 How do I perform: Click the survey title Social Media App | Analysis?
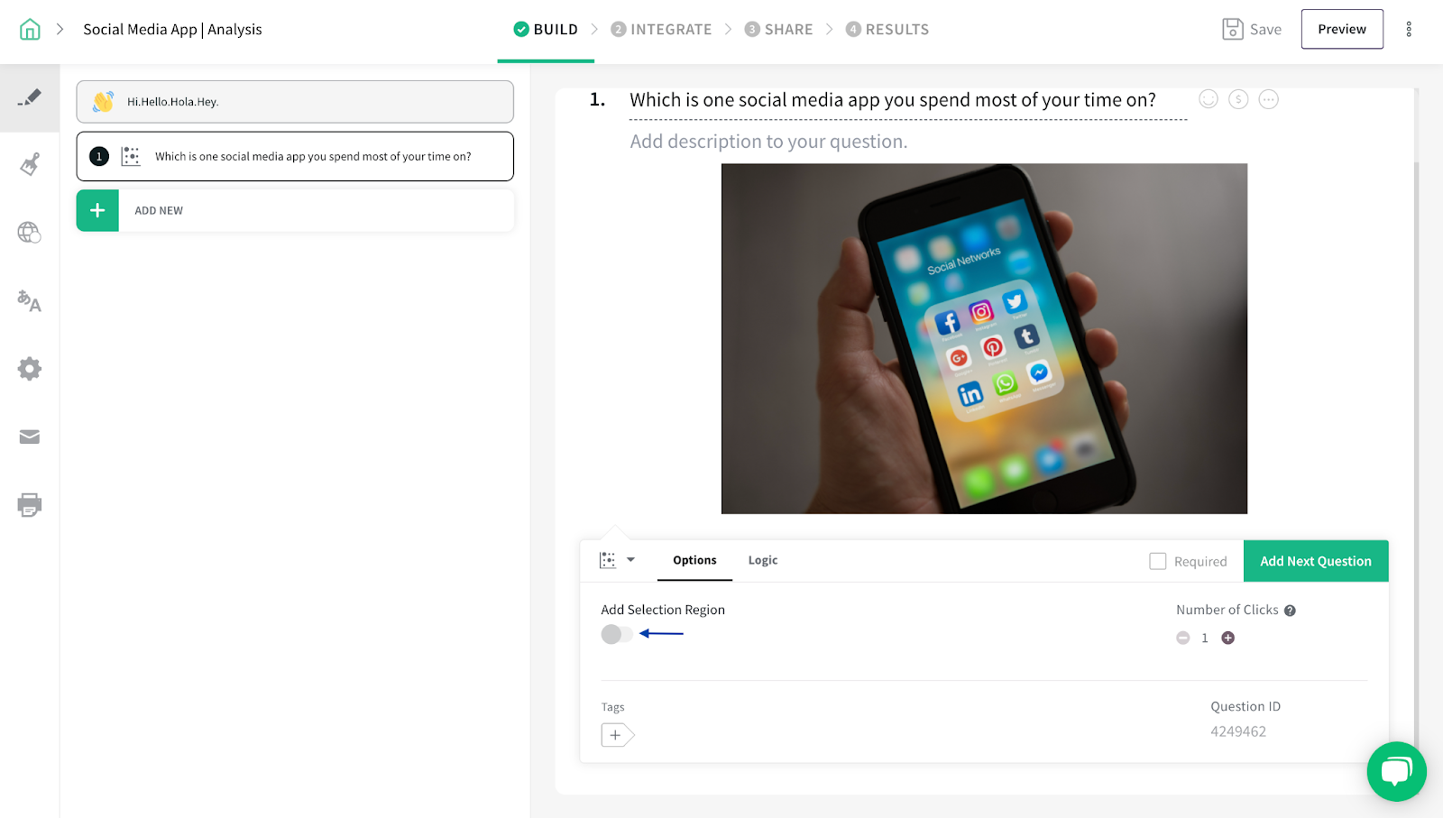[x=172, y=29]
